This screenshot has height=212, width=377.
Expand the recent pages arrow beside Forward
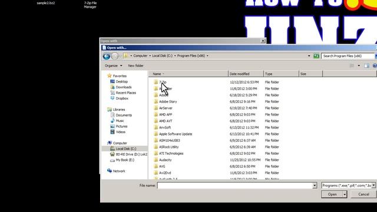point(120,57)
